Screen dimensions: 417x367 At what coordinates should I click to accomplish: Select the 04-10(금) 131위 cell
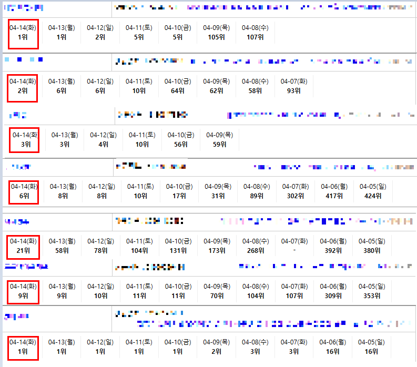(178, 246)
